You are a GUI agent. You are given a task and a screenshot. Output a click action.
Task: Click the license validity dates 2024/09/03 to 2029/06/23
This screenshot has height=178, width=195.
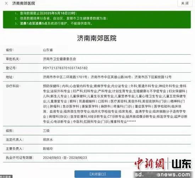point(65,158)
